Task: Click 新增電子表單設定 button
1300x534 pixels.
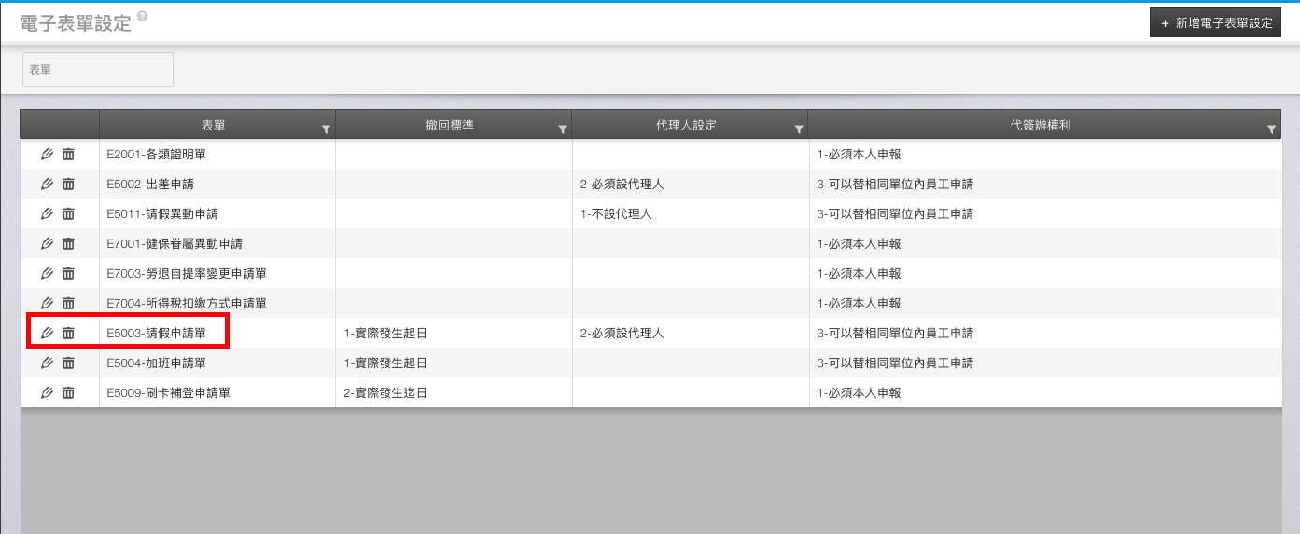Action: [1215, 22]
